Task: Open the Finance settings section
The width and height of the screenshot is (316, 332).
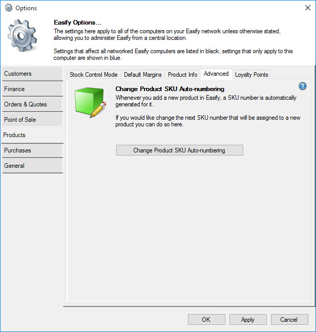Action: (x=32, y=89)
